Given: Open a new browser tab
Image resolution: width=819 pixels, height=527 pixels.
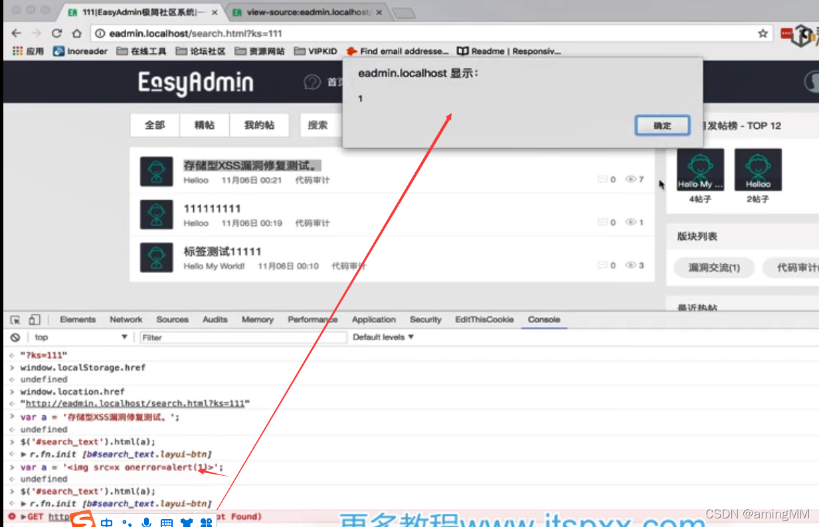Looking at the screenshot, I should click(x=404, y=13).
